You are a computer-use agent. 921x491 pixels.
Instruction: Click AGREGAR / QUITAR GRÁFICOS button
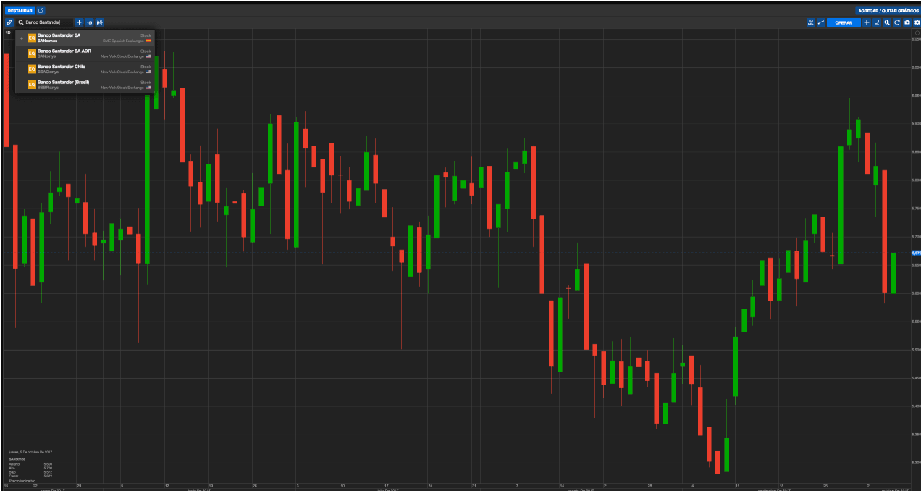tap(888, 11)
